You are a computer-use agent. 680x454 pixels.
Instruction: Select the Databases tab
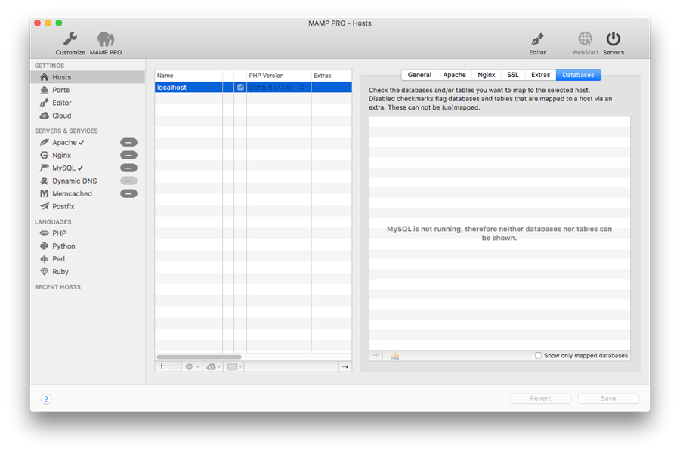[579, 75]
